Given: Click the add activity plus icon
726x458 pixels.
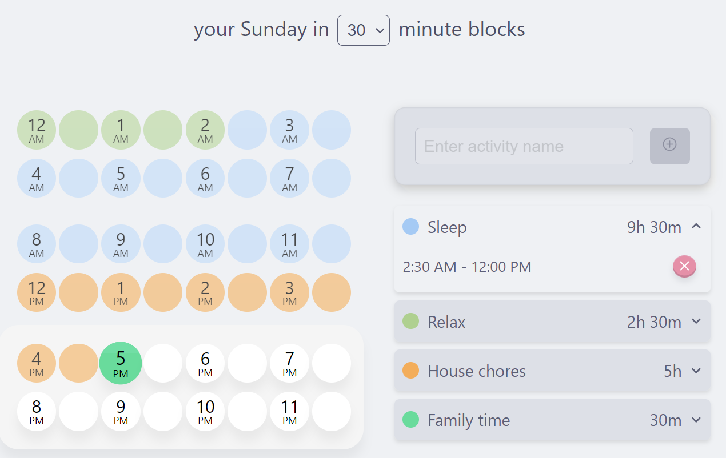Looking at the screenshot, I should click(669, 146).
